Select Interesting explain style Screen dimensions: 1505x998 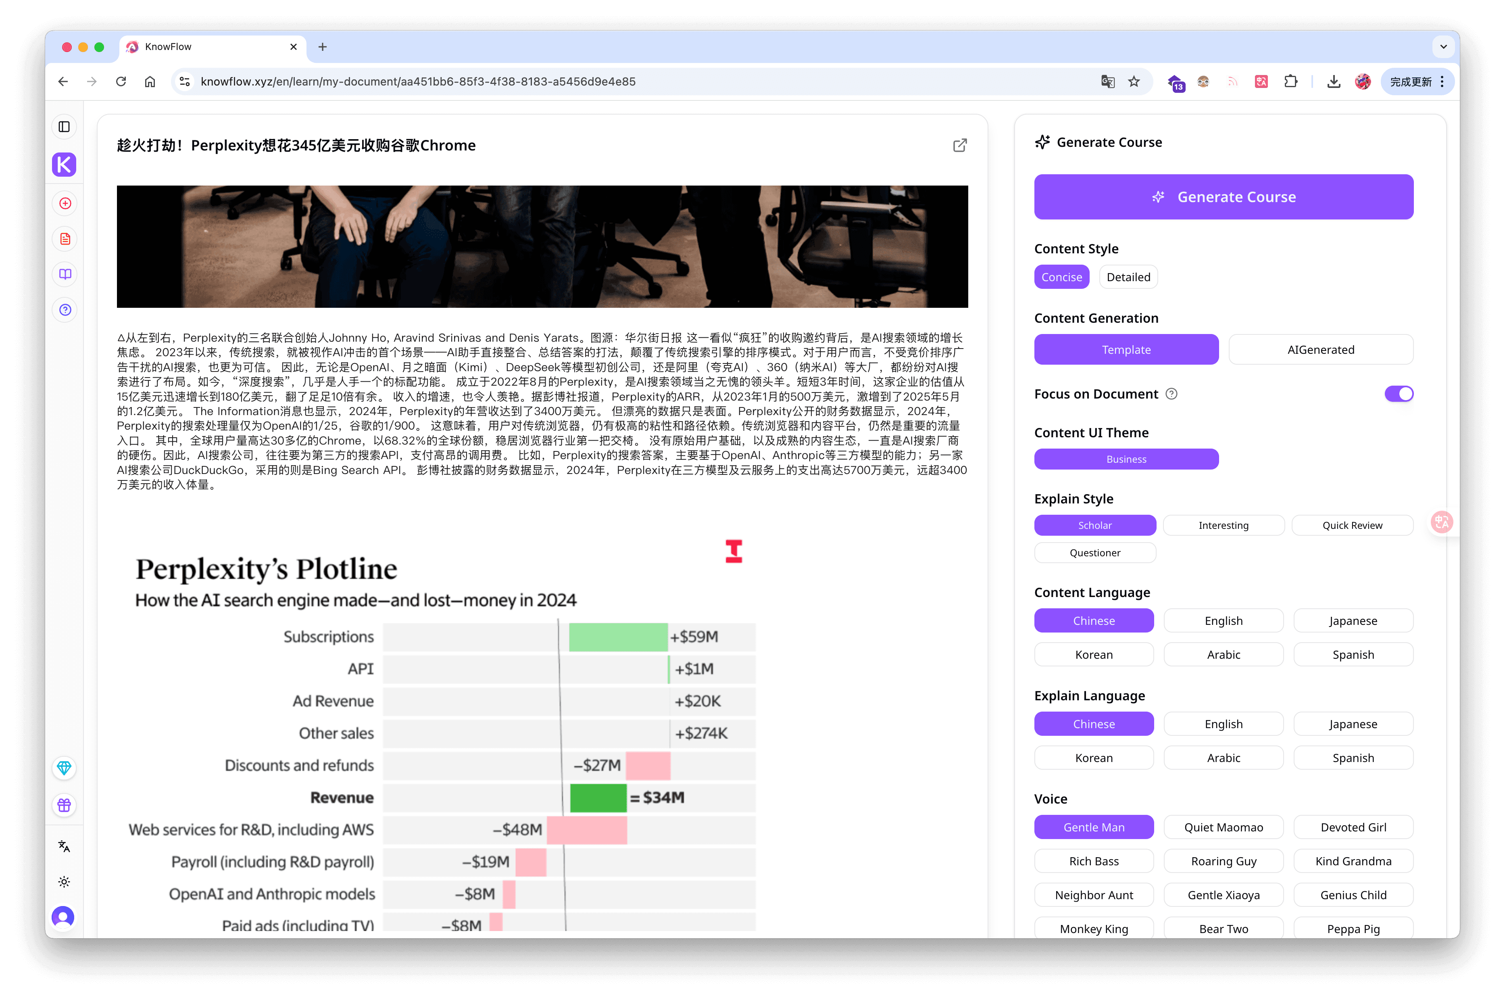coord(1223,525)
